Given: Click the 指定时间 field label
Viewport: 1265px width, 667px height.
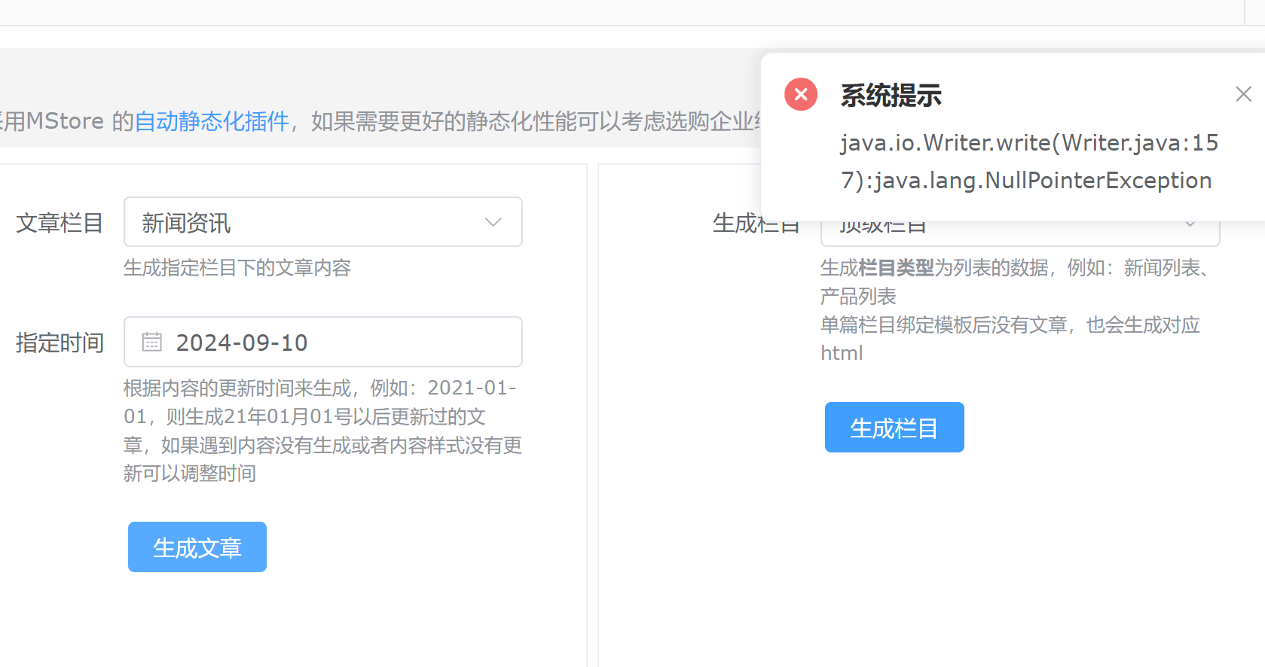Looking at the screenshot, I should [60, 343].
